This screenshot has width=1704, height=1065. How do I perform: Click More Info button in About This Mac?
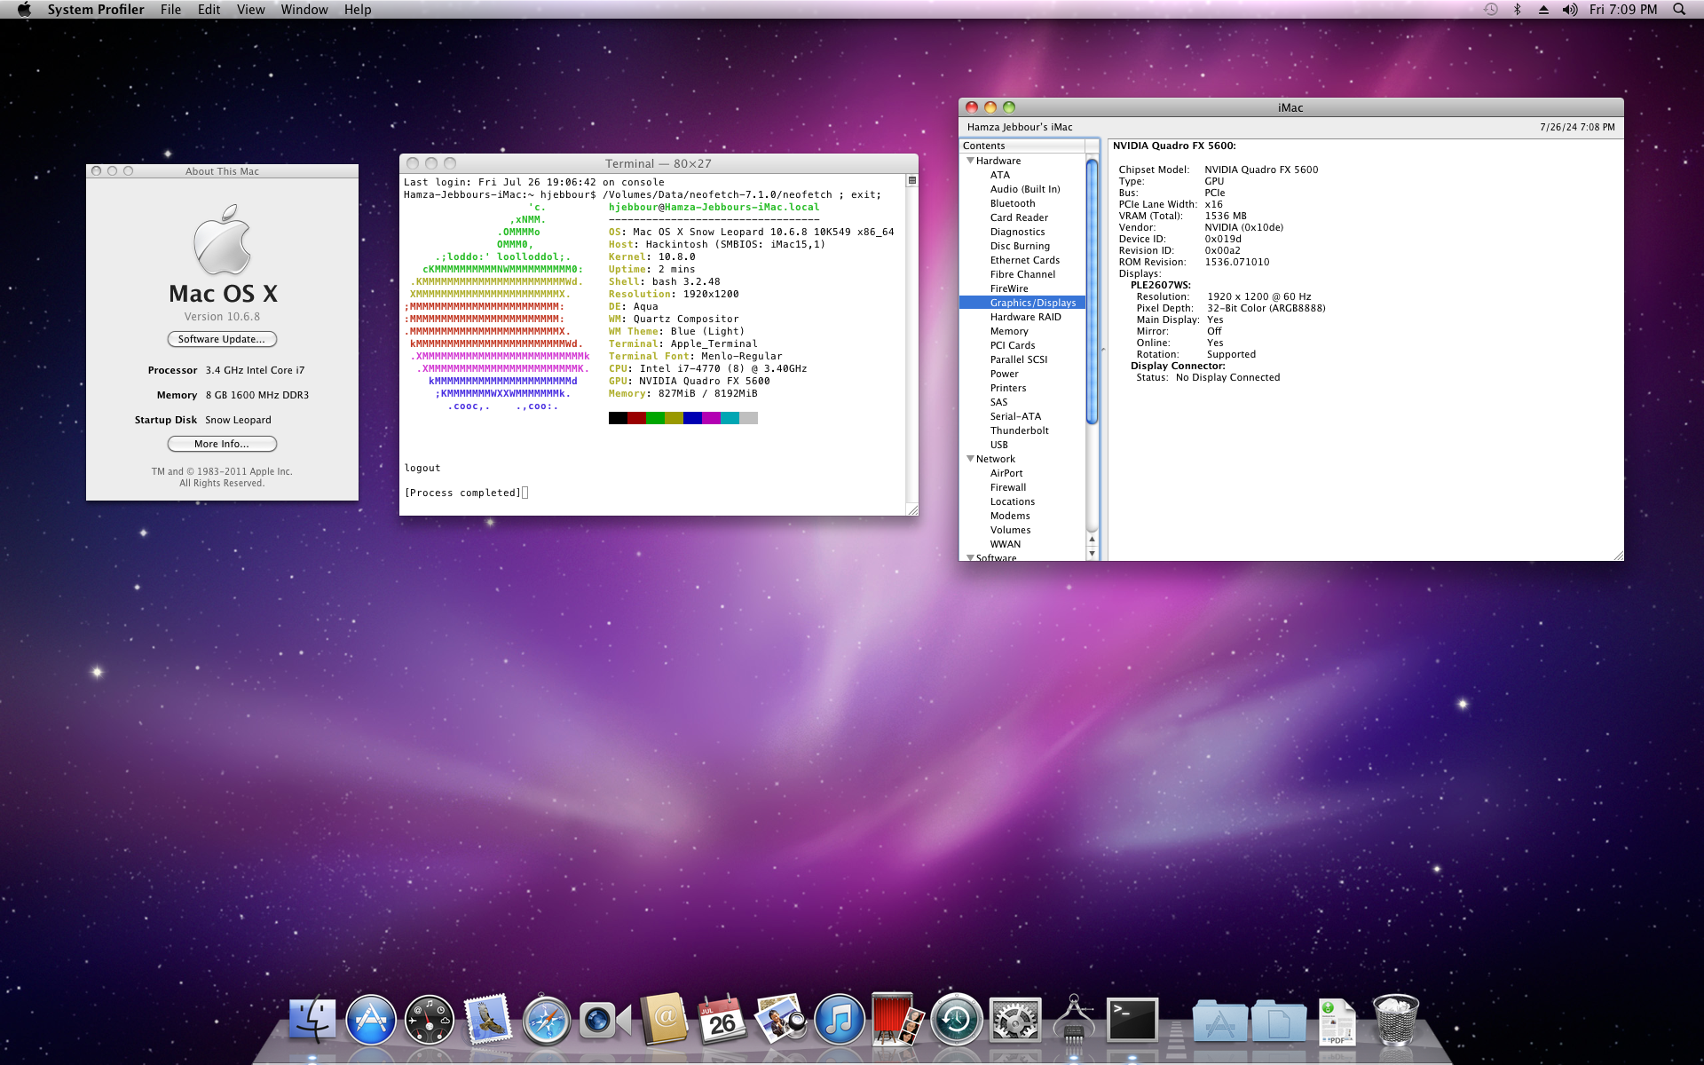pyautogui.click(x=222, y=444)
